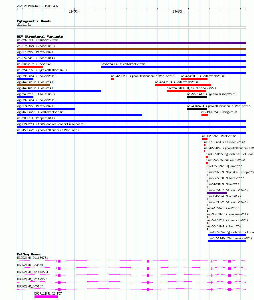Open nsv1136654 (Alsmadi2014) label

(x=225, y=142)
